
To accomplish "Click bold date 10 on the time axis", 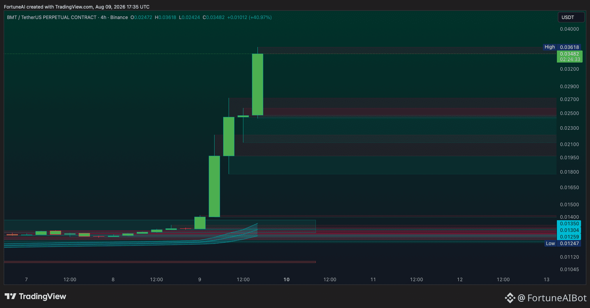I will pyautogui.click(x=287, y=280).
